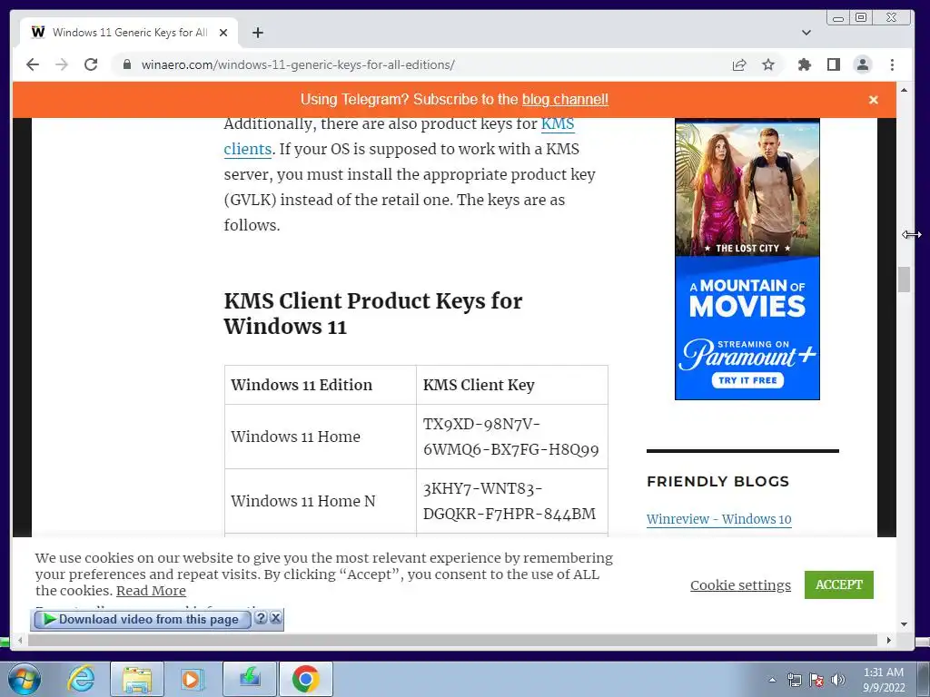Share this page icon in address bar
The height and width of the screenshot is (697, 930).
pos(739,64)
